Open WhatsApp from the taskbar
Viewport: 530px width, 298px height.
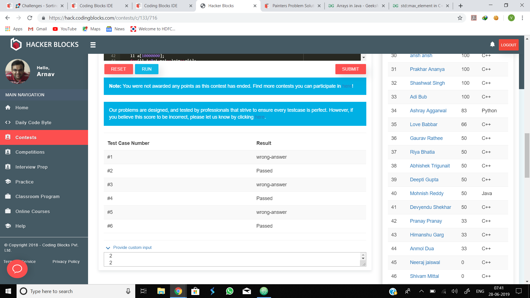click(x=229, y=291)
